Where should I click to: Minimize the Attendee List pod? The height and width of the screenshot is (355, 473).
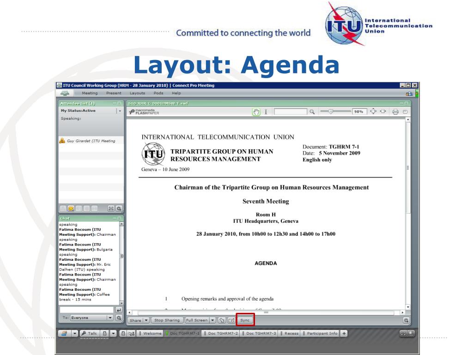(x=115, y=103)
